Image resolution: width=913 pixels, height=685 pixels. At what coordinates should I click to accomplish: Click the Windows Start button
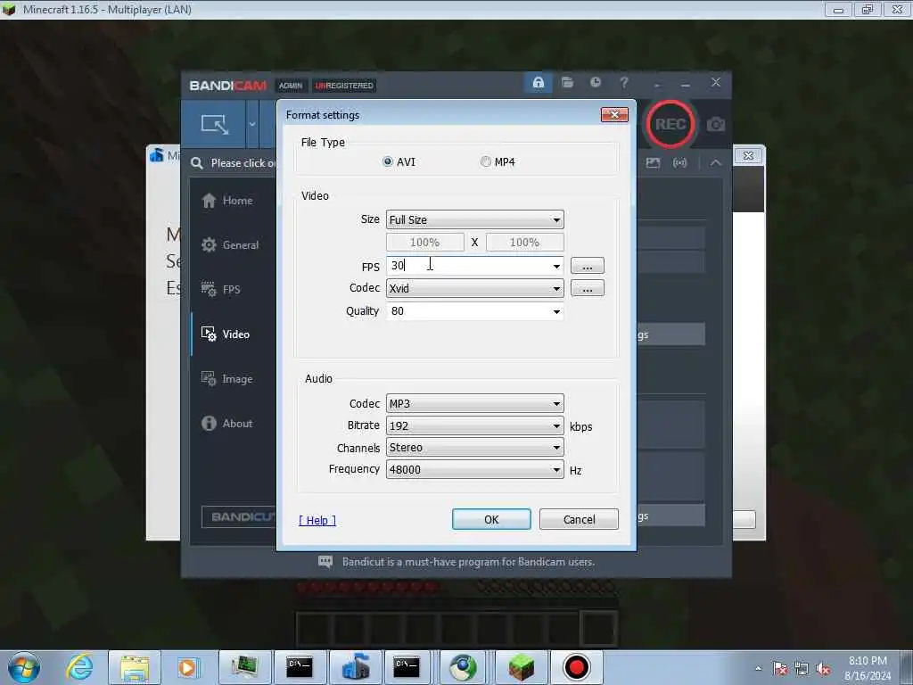(x=24, y=667)
